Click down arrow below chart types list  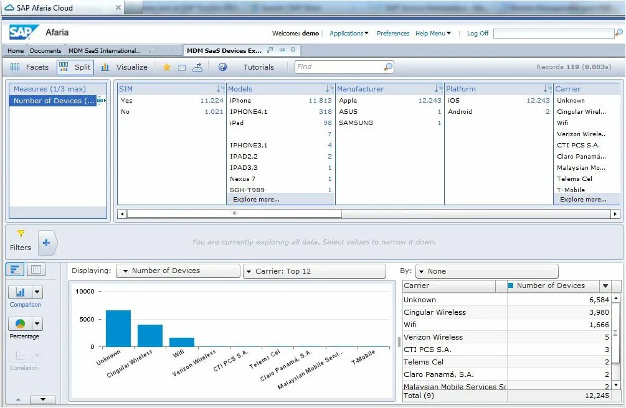[43, 399]
